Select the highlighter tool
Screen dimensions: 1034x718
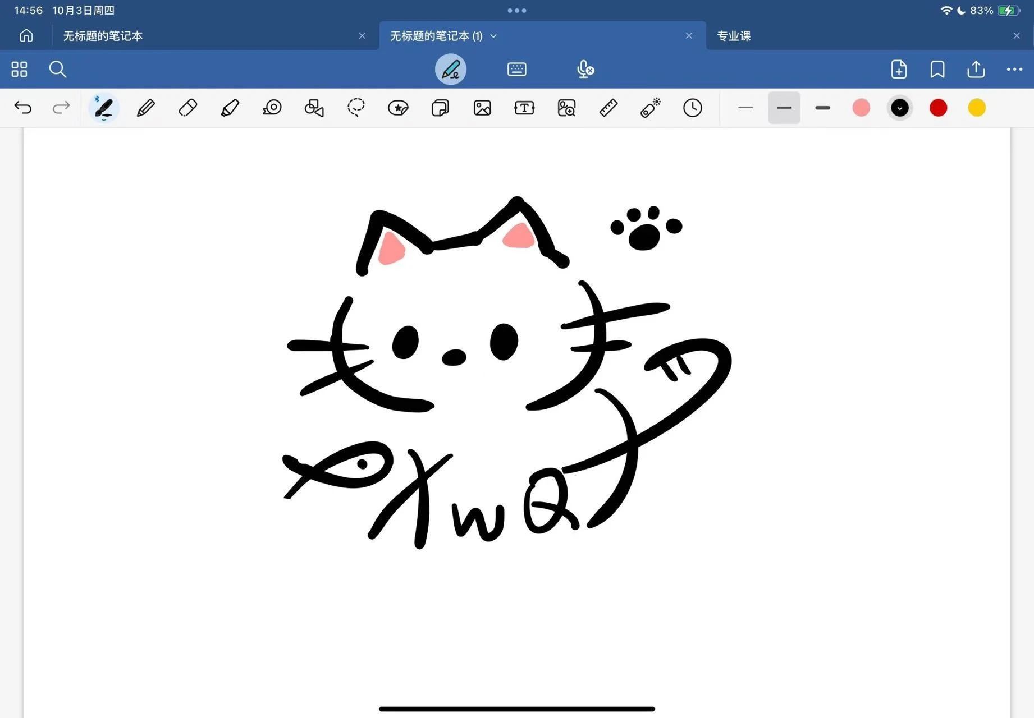pyautogui.click(x=230, y=108)
